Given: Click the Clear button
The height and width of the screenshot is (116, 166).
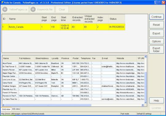Looking at the screenshot, I should coord(62,10).
